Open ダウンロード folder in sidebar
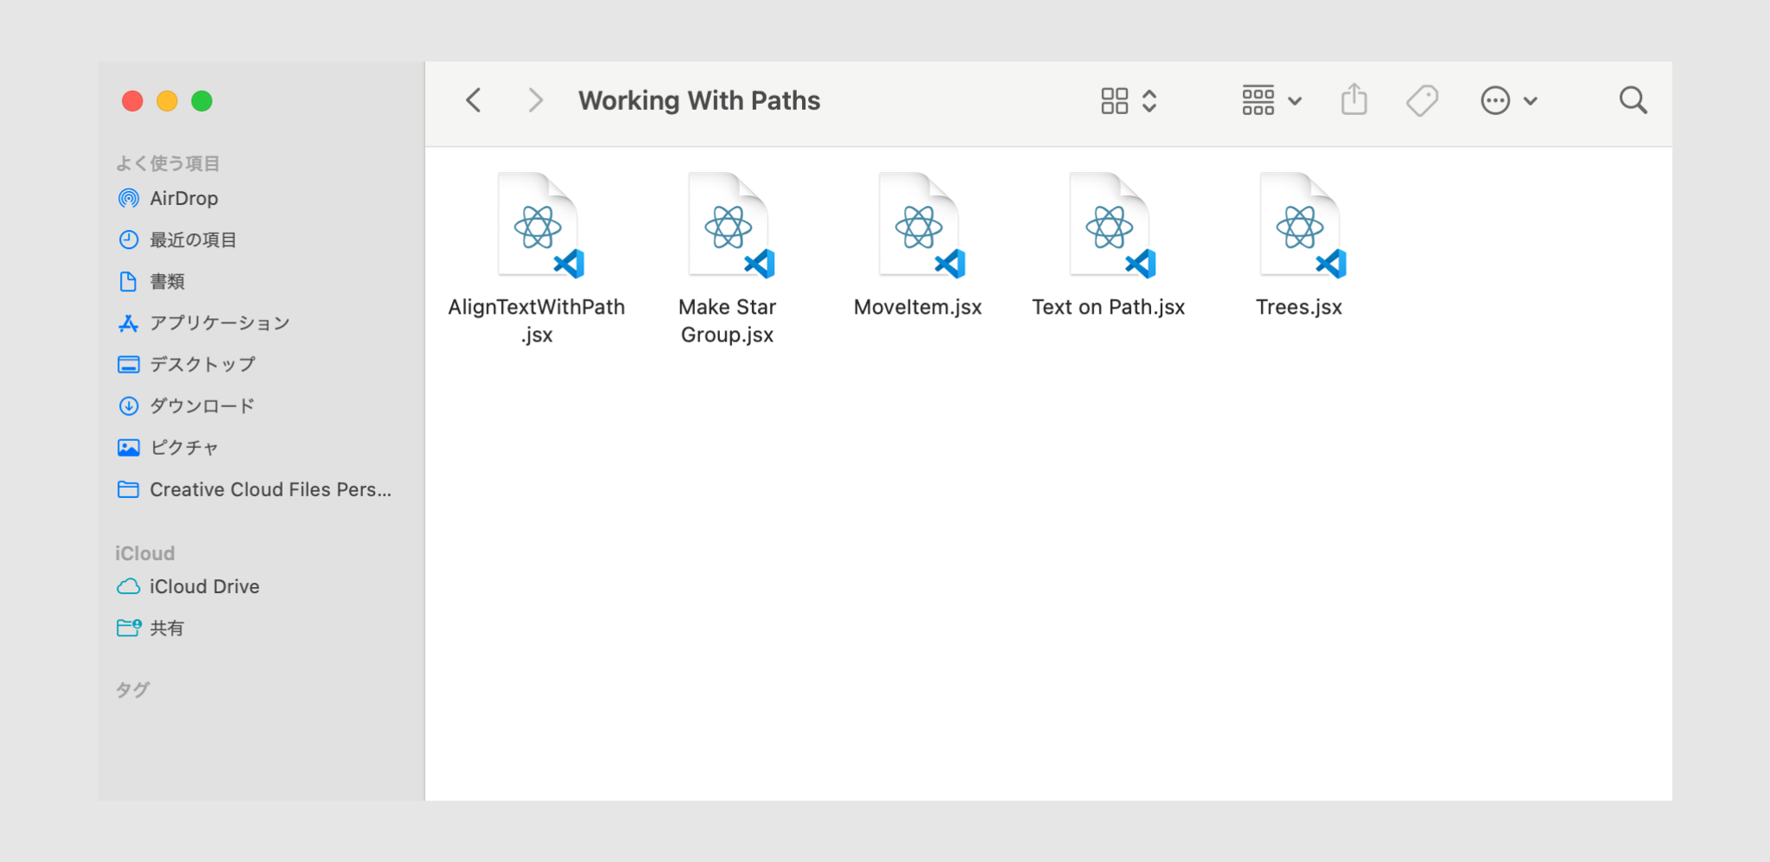This screenshot has width=1770, height=862. point(202,405)
